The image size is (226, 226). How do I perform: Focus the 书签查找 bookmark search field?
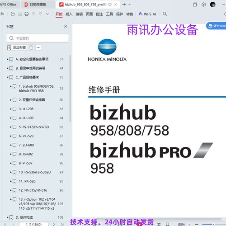click(x=38, y=38)
